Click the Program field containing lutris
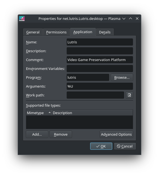This screenshot has width=159, height=176. 88,77
